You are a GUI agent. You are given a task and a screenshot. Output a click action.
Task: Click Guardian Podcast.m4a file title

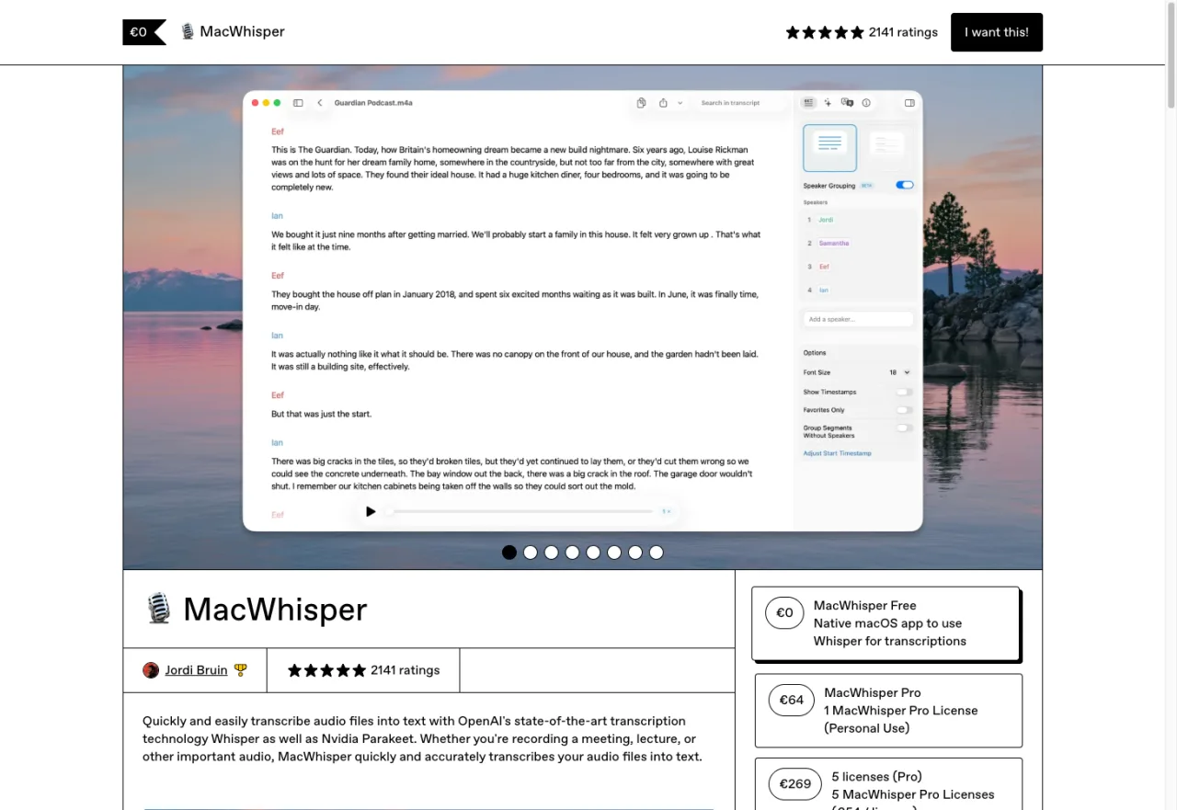(373, 103)
